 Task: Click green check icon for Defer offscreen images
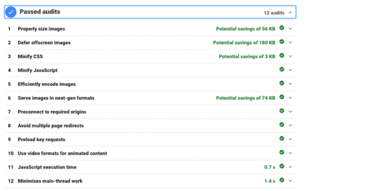click(282, 42)
